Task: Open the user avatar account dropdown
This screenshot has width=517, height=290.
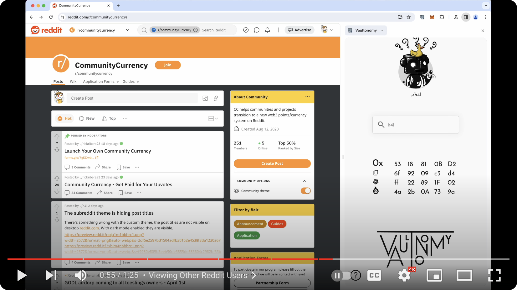Action: click(327, 30)
